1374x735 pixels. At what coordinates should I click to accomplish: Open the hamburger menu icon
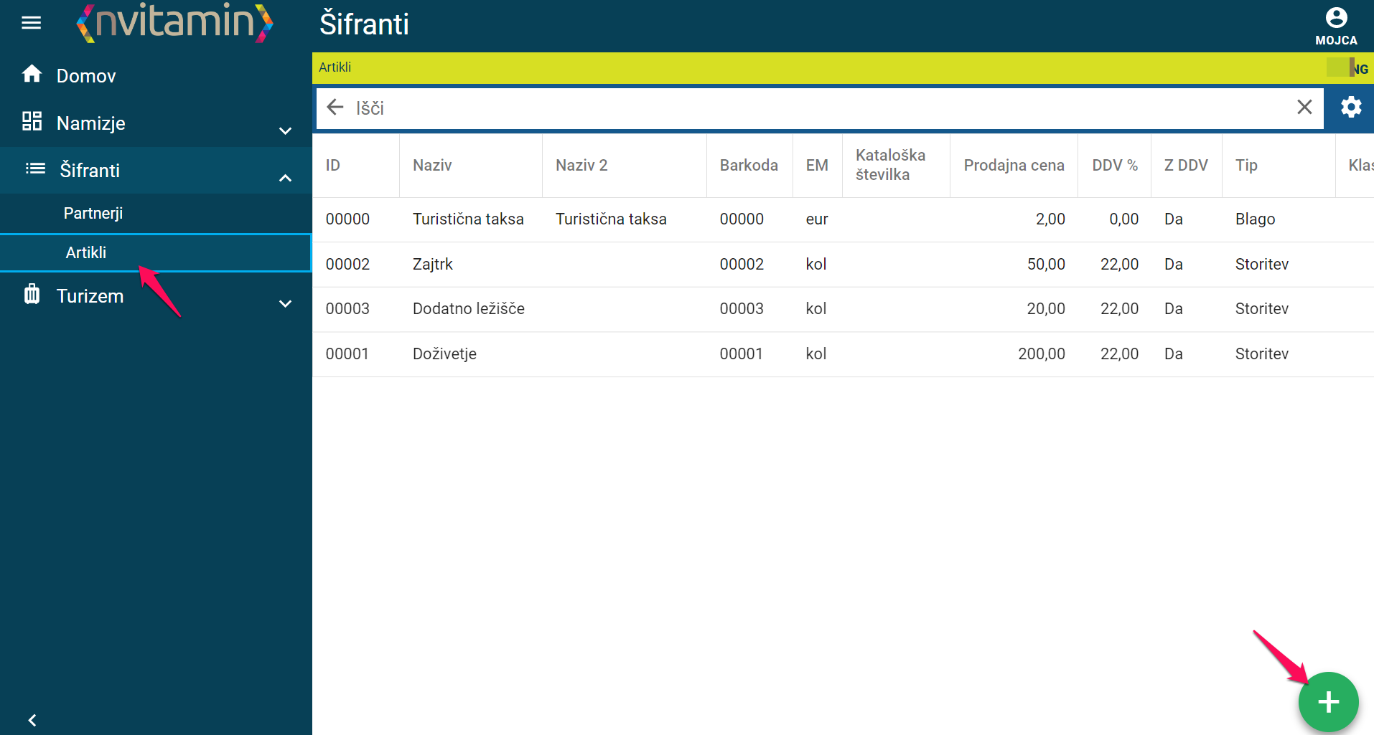coord(31,23)
